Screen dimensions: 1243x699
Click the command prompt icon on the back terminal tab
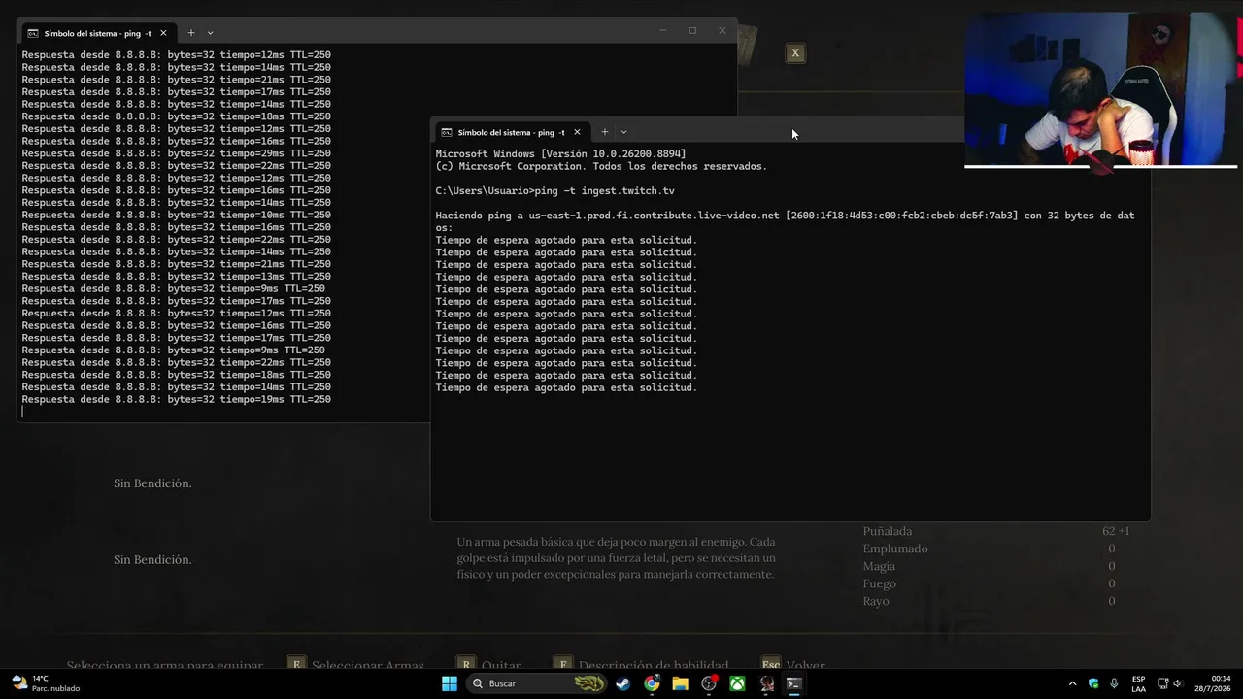point(33,33)
